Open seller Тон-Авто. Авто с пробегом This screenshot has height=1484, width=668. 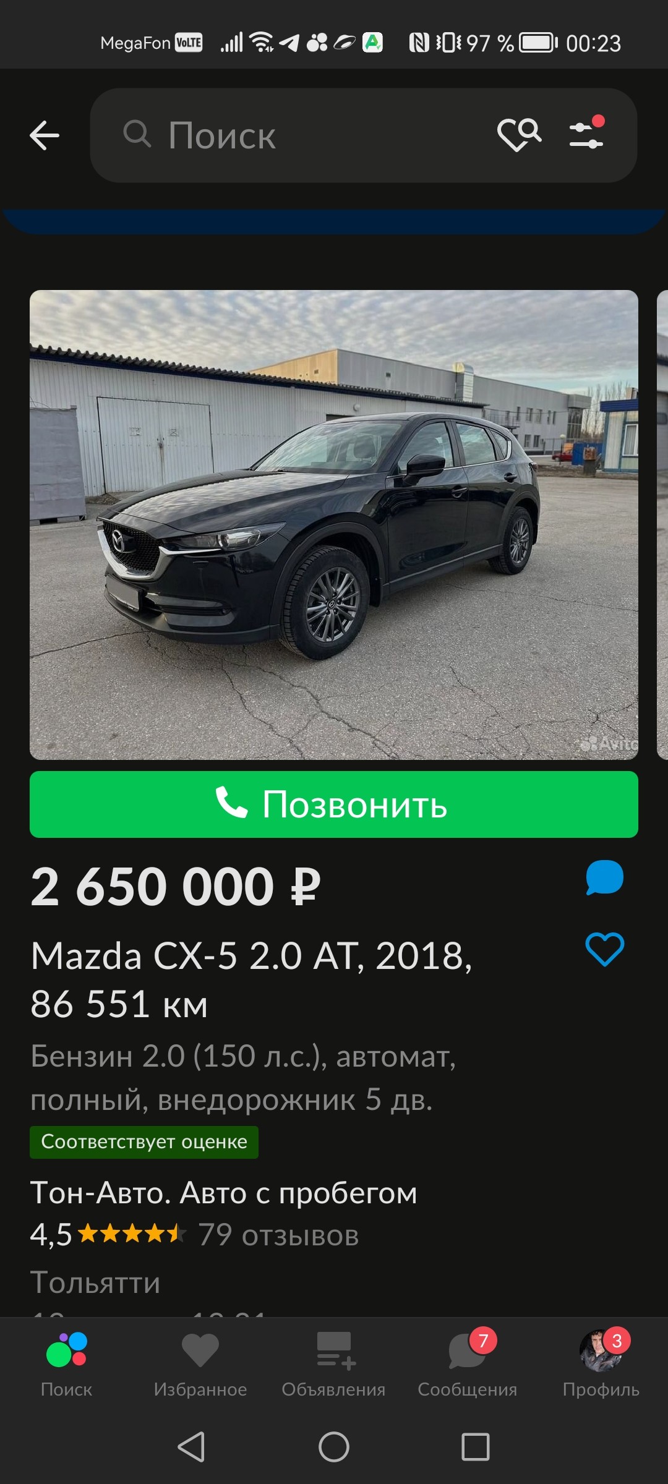pos(224,1193)
